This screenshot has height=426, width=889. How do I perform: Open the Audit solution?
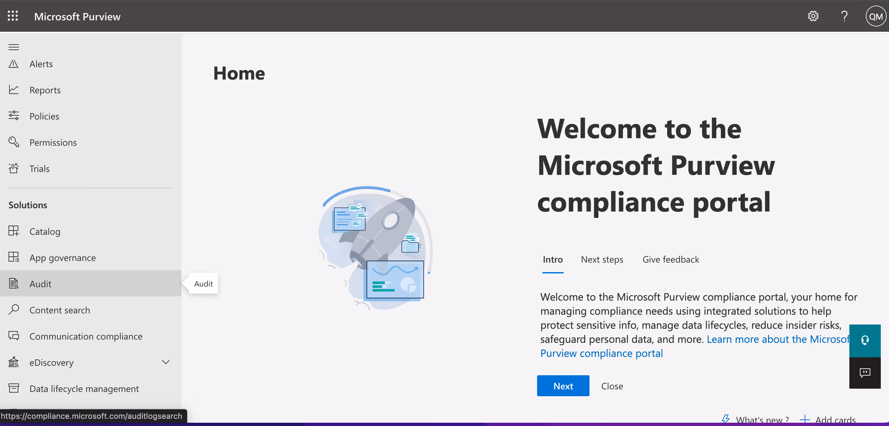(40, 284)
